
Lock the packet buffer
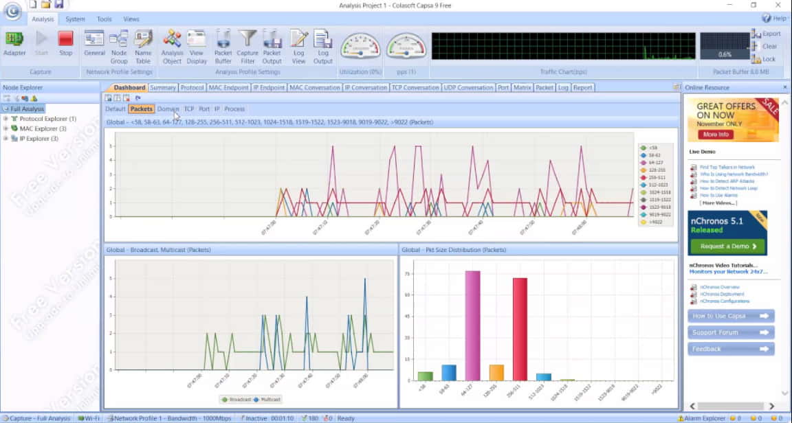pyautogui.click(x=763, y=59)
